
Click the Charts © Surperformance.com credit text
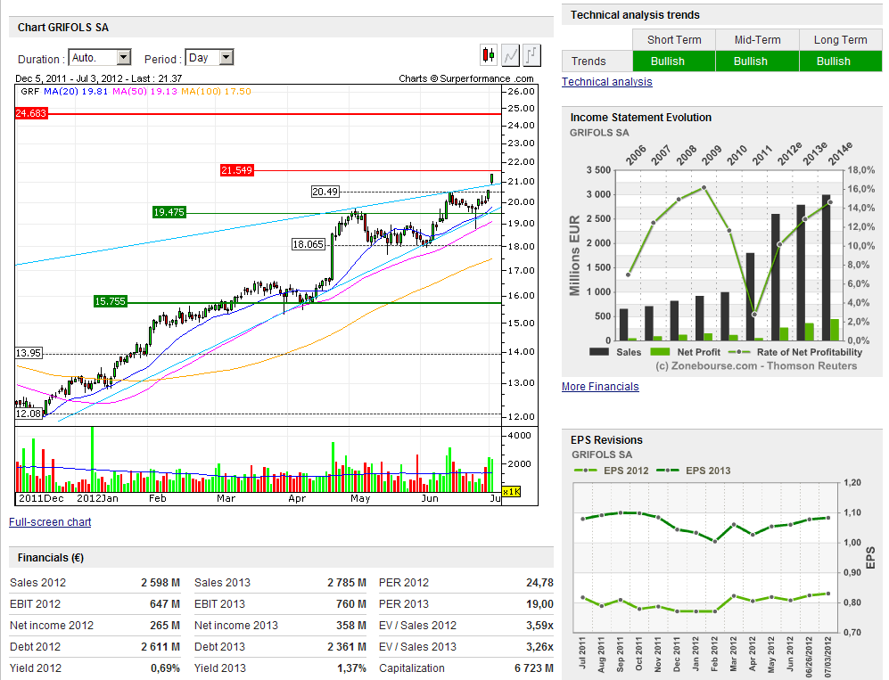tap(466, 78)
